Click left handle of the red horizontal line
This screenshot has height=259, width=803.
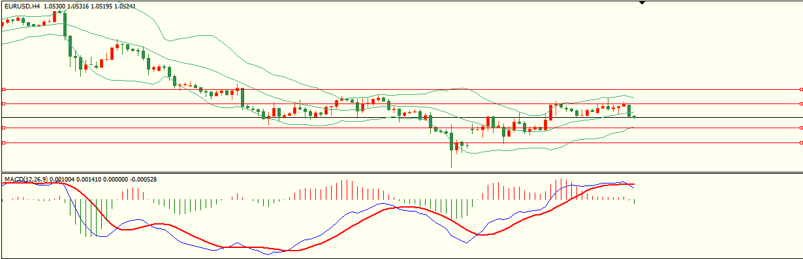coord(3,128)
